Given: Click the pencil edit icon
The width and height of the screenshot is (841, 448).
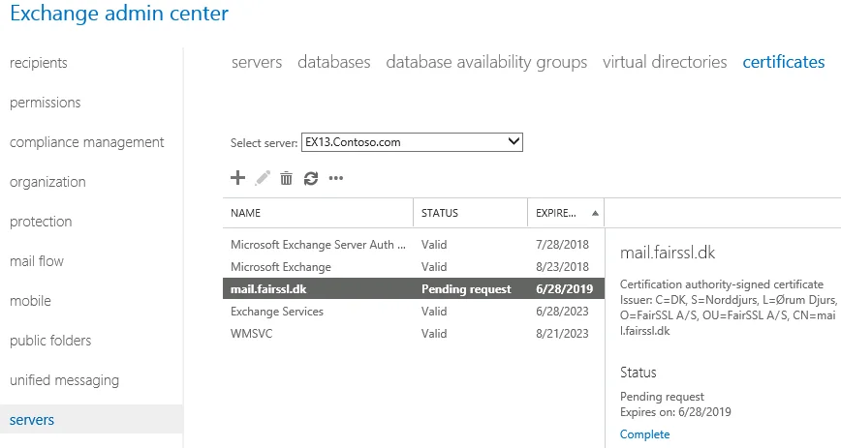Looking at the screenshot, I should click(x=263, y=178).
